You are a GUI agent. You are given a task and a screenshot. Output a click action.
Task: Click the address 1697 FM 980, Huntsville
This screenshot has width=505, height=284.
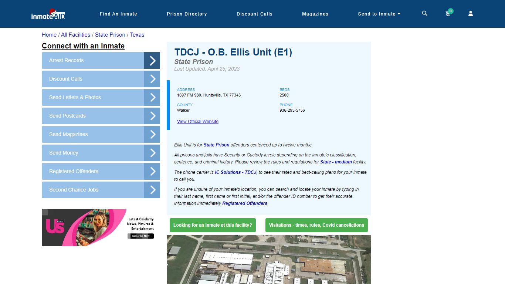209,95
